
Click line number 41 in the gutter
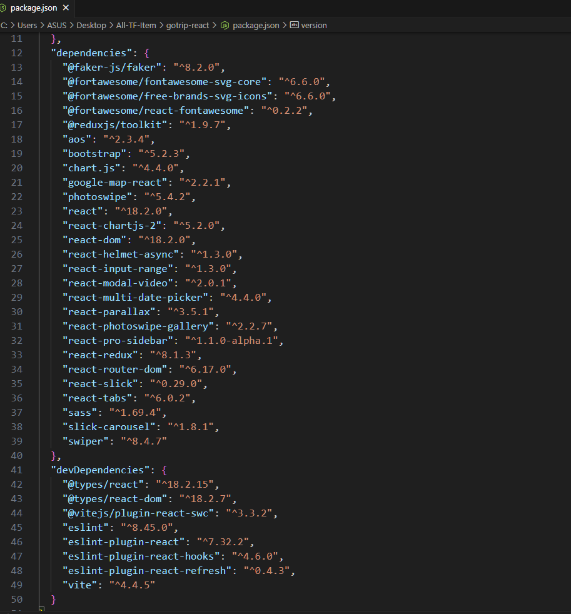point(16,470)
